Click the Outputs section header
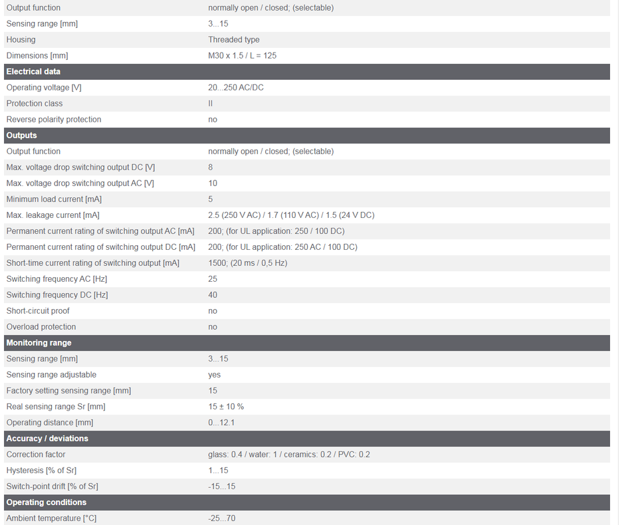 tap(22, 136)
